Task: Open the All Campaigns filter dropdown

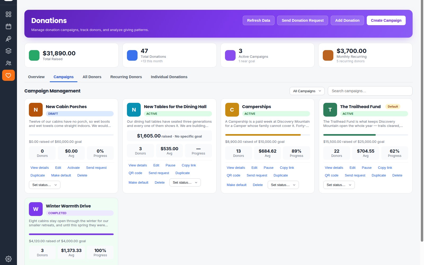Action: 307,91
